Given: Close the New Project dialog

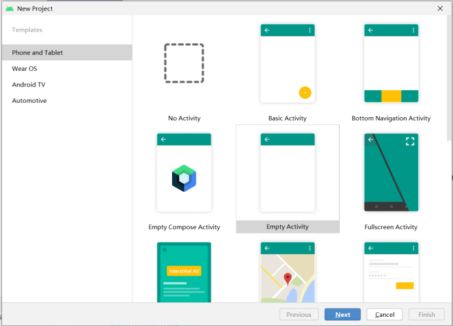Looking at the screenshot, I should (440, 9).
